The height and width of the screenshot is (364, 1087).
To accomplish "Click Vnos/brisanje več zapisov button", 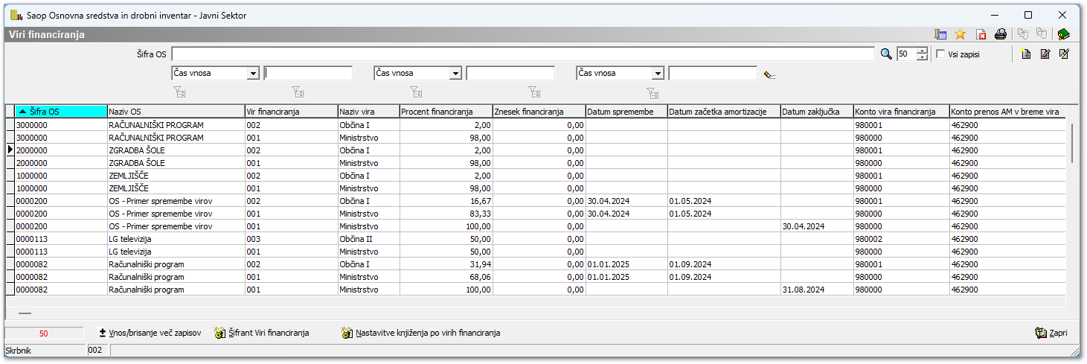I will click(x=150, y=333).
